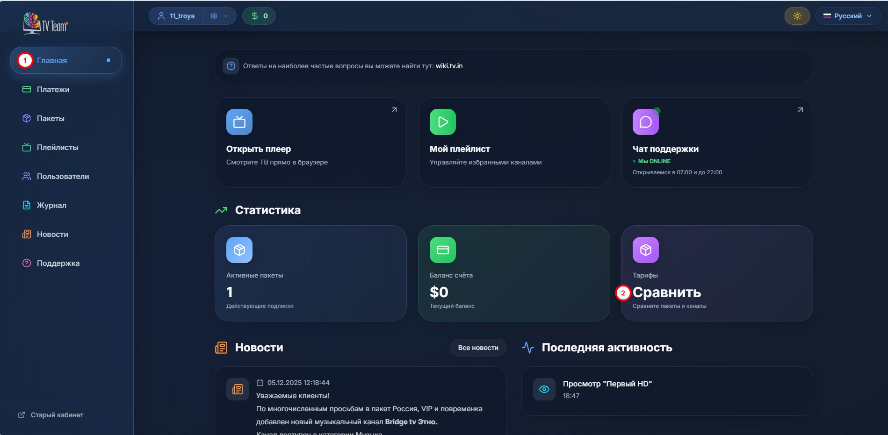Click the TV Team logo
Image resolution: width=888 pixels, height=435 pixels.
click(x=45, y=23)
